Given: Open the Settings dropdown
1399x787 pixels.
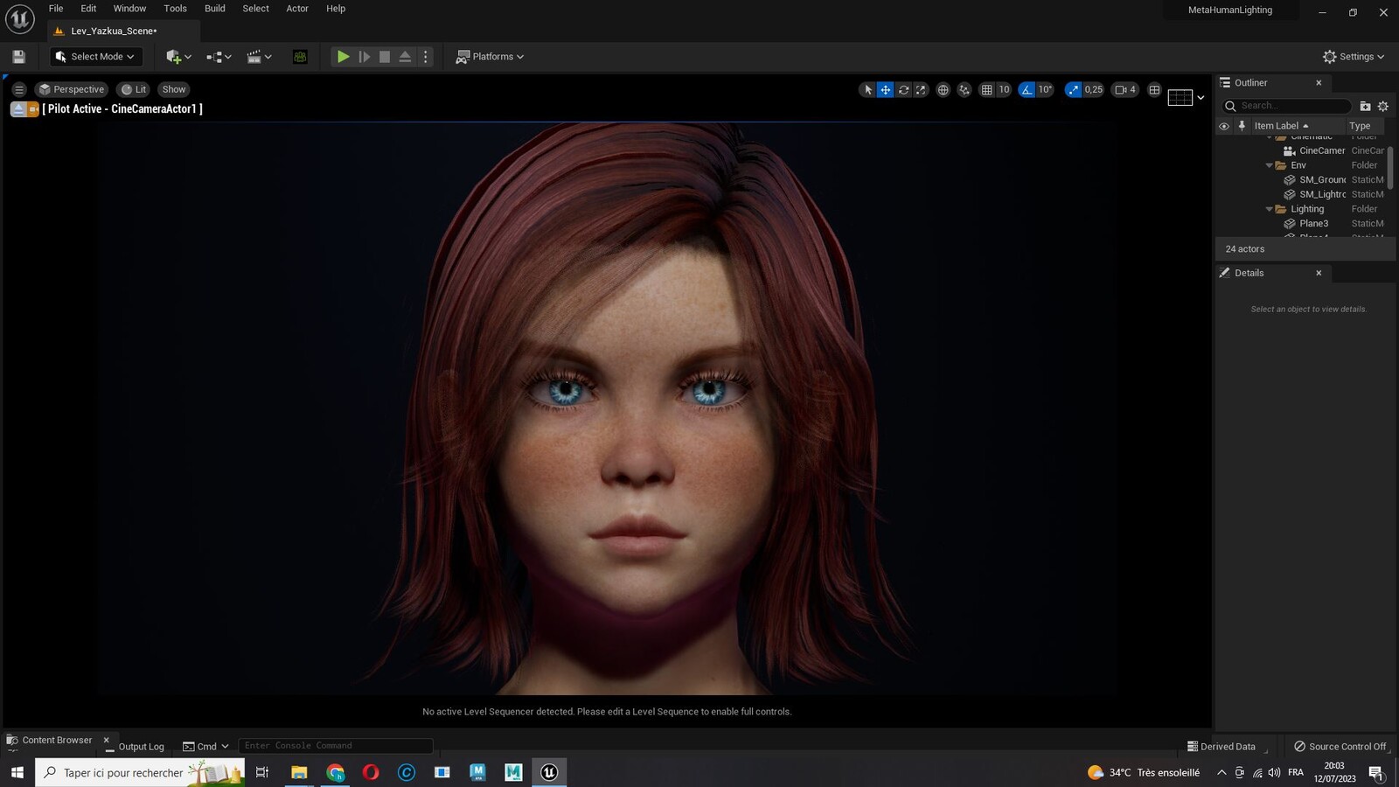Looking at the screenshot, I should pyautogui.click(x=1354, y=57).
